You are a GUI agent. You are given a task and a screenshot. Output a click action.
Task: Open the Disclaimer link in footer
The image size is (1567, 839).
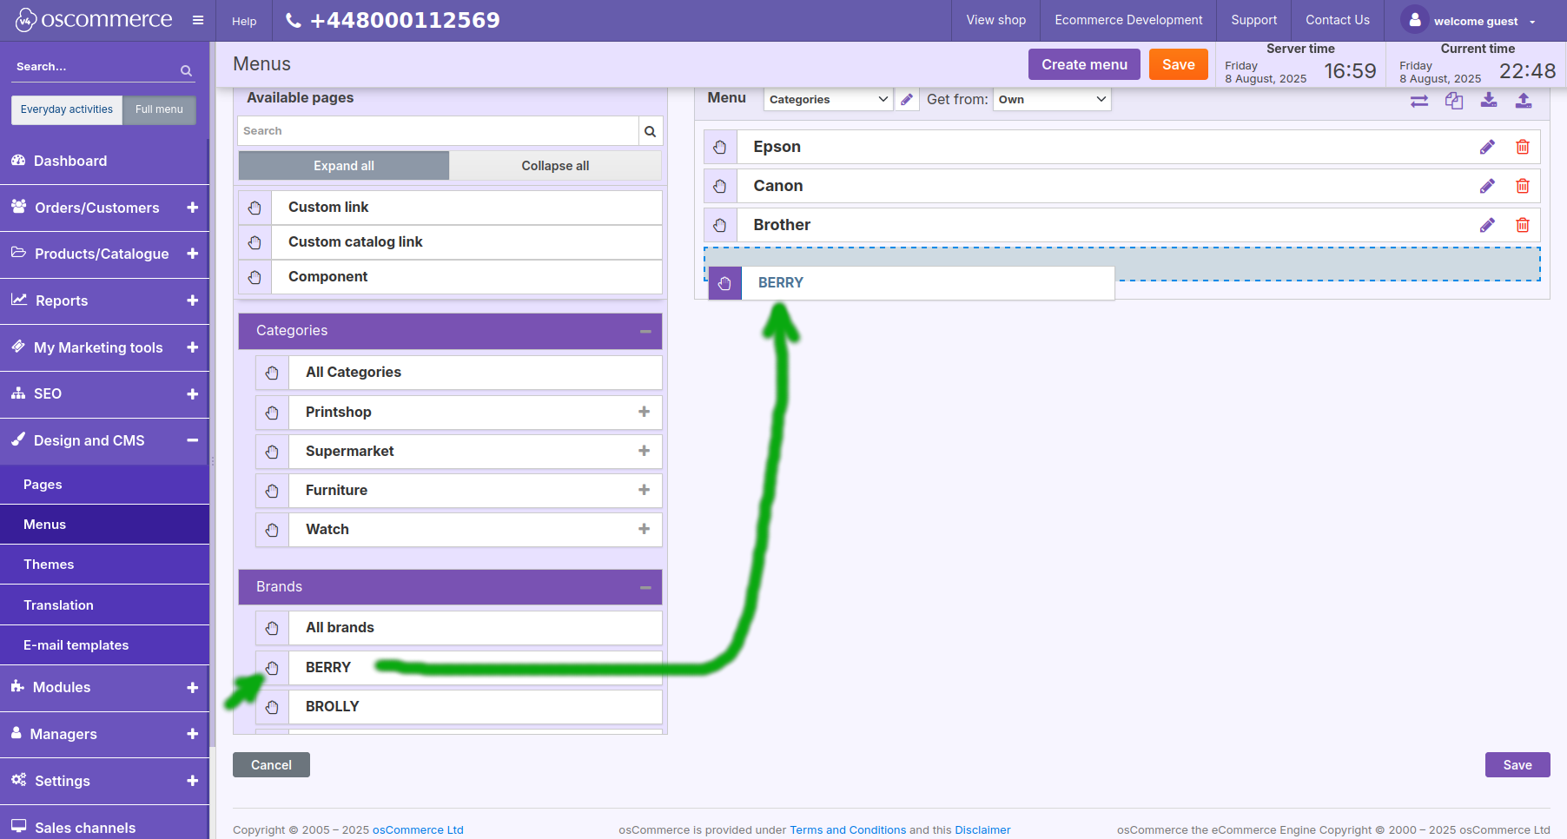[982, 830]
